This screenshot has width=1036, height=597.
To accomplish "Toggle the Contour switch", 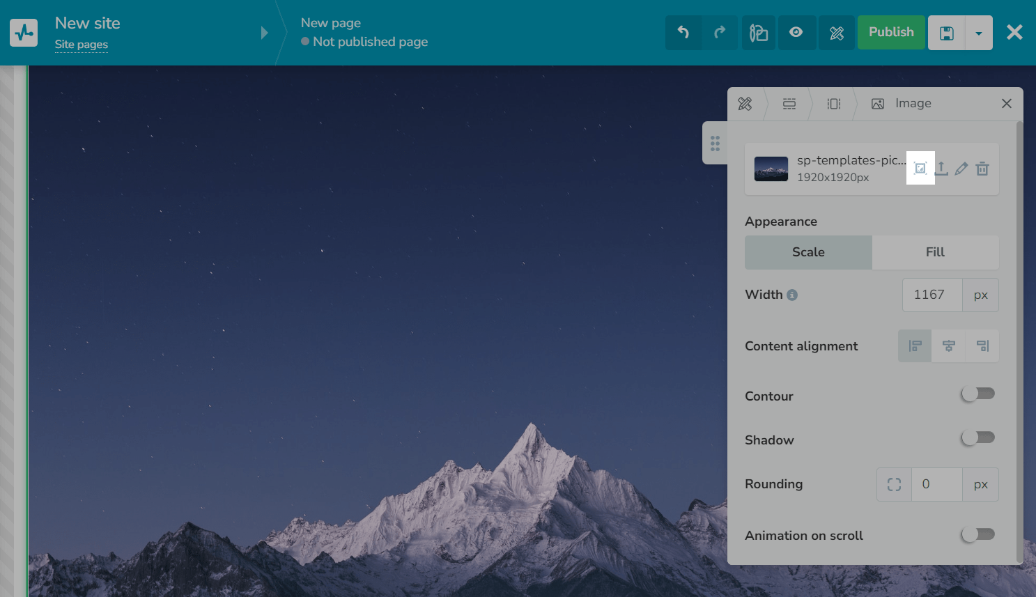I will coord(978,394).
